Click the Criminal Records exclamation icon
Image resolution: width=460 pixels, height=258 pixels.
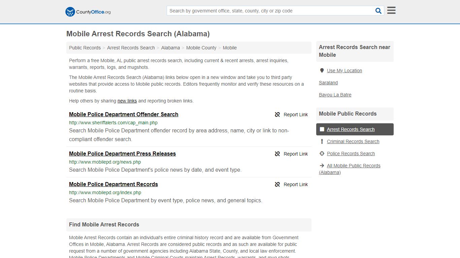coord(322,141)
